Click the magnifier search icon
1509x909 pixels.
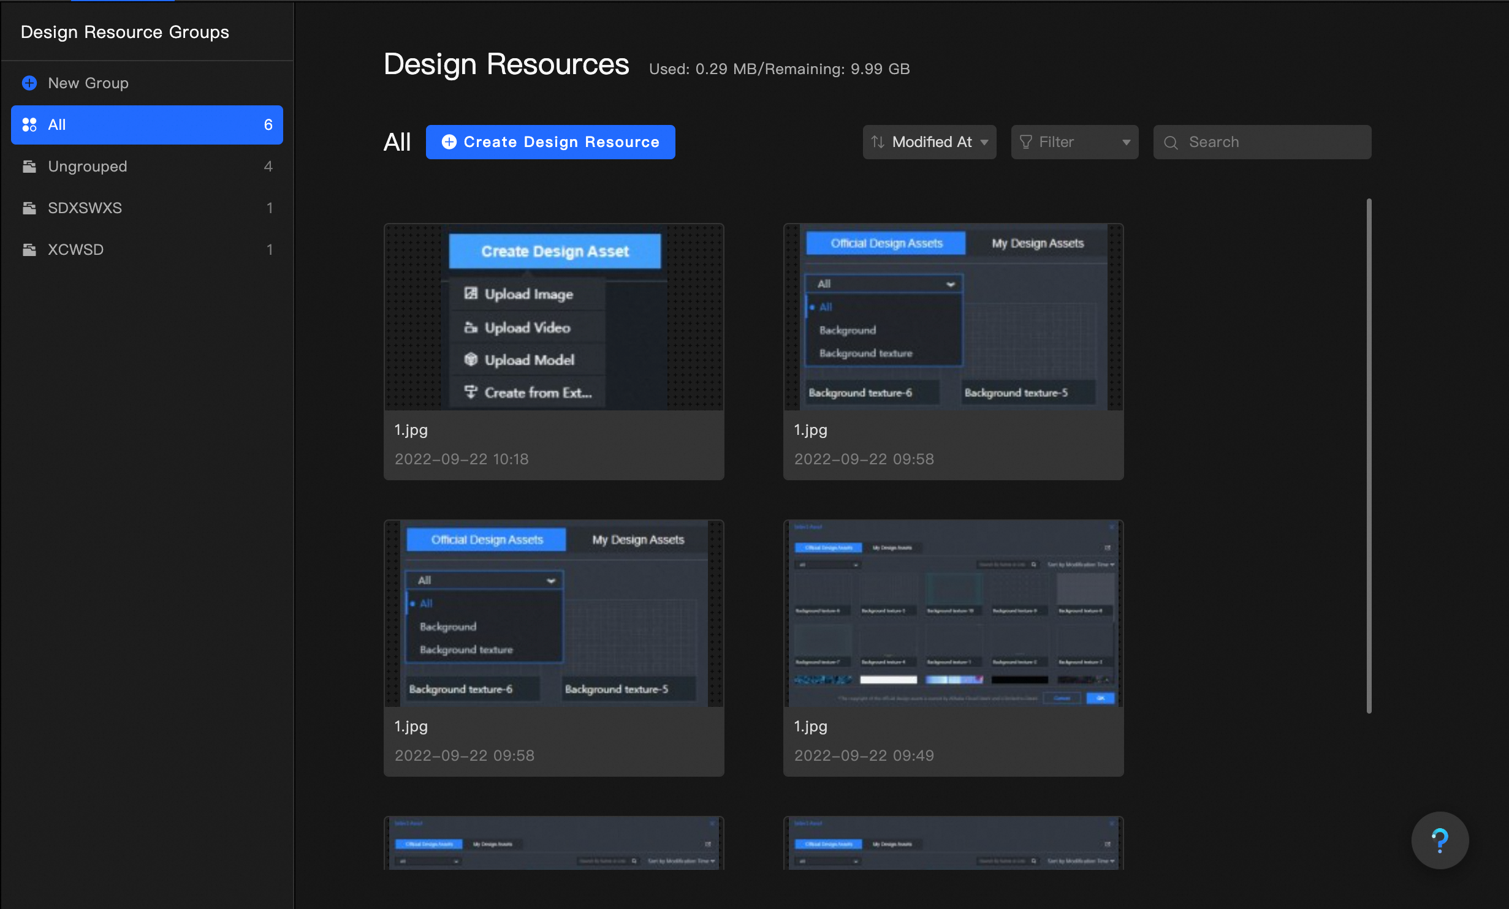(x=1171, y=143)
